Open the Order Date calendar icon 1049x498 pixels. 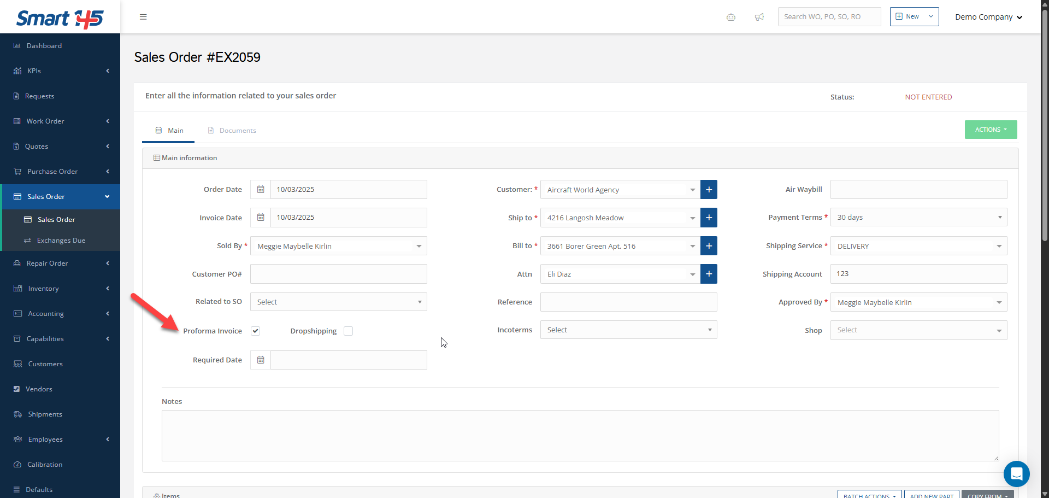[261, 190]
